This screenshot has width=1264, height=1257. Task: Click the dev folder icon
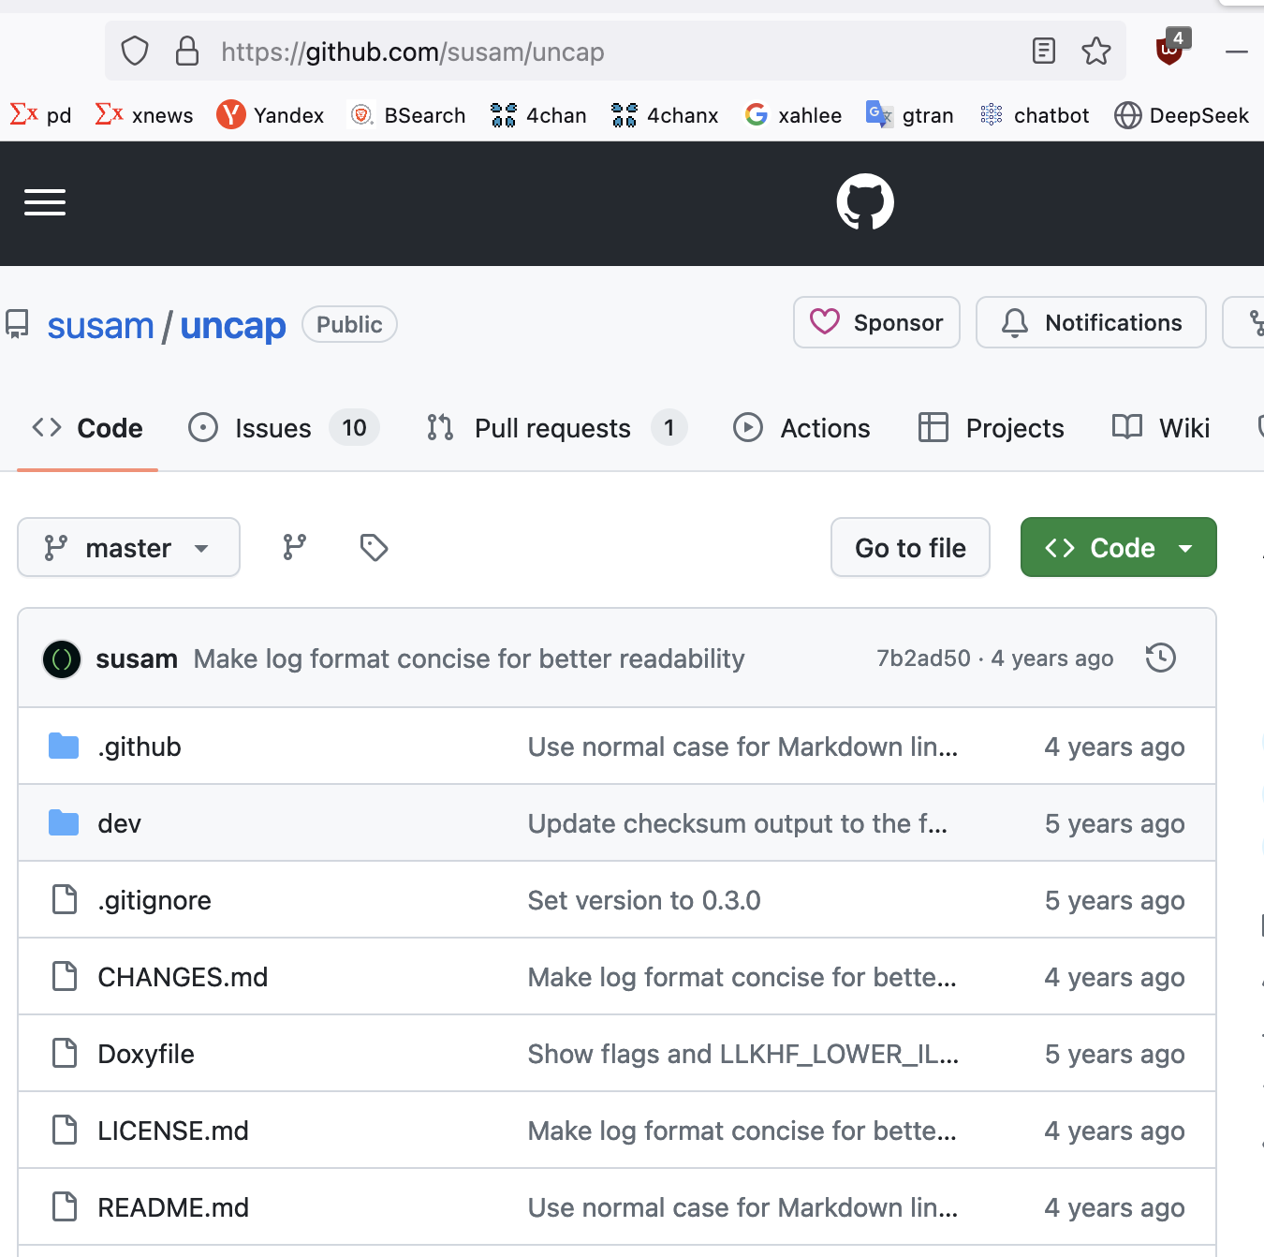[64, 822]
